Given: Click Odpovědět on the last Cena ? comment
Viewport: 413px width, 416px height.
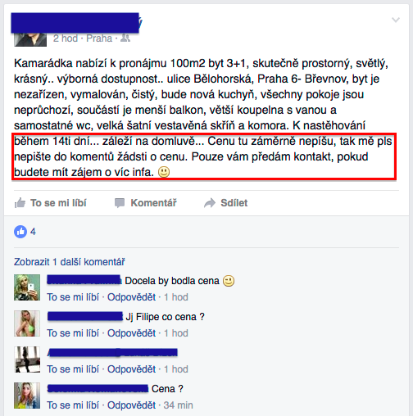Looking at the screenshot, I should point(131,405).
